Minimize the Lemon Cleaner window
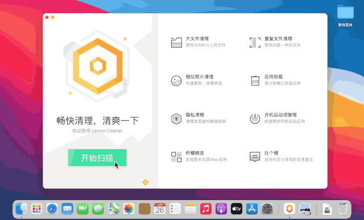Viewport: 364px width, 220px height. [53, 18]
